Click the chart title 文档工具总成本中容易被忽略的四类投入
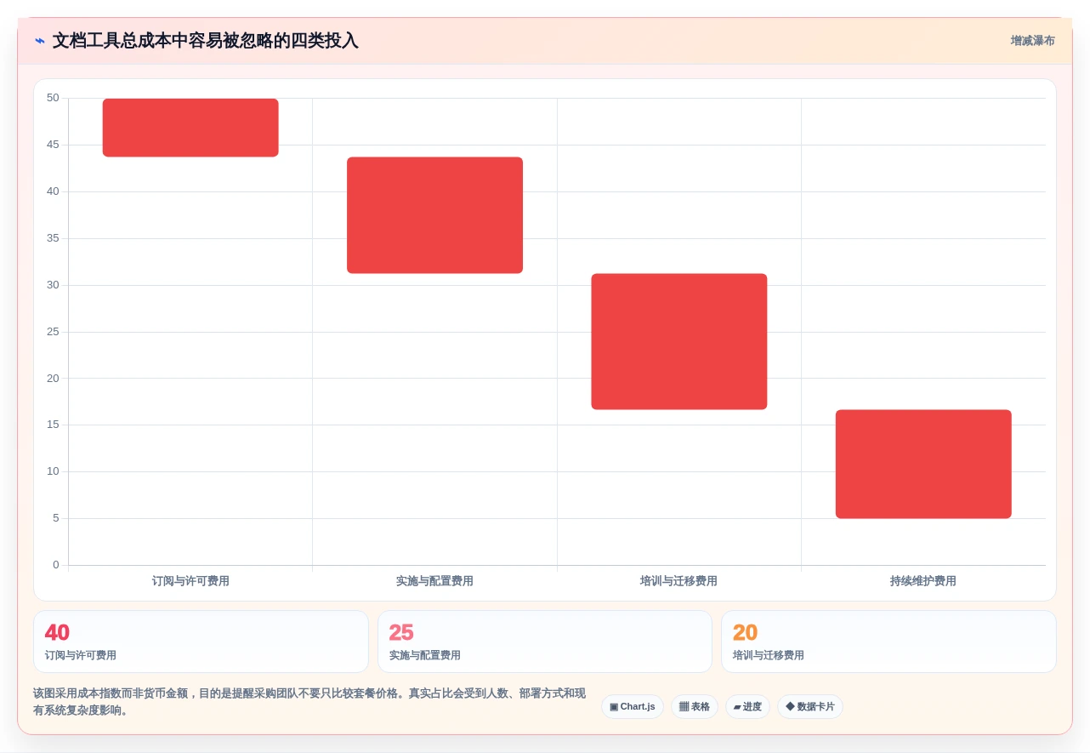The width and height of the screenshot is (1090, 753). (x=206, y=41)
